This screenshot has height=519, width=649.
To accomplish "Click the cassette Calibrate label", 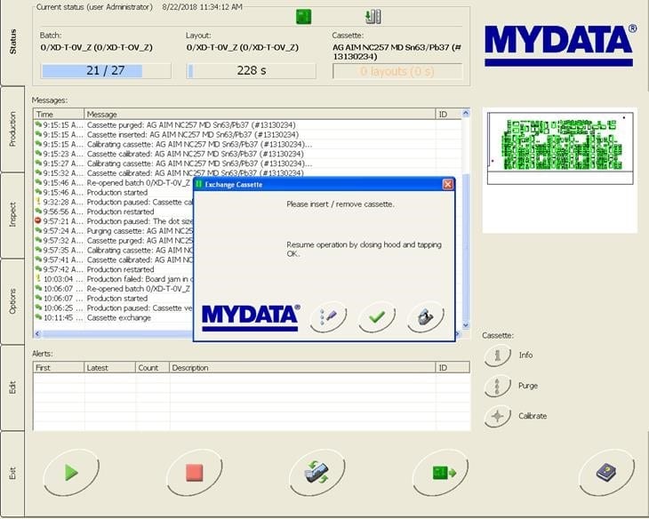I will point(533,416).
